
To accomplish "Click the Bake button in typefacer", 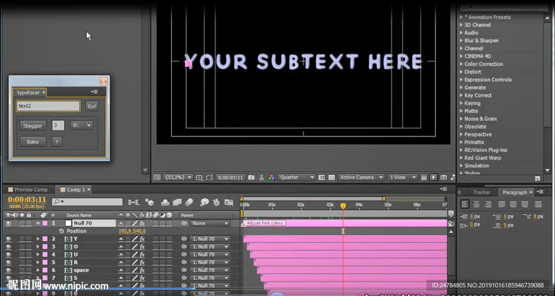I will click(33, 141).
